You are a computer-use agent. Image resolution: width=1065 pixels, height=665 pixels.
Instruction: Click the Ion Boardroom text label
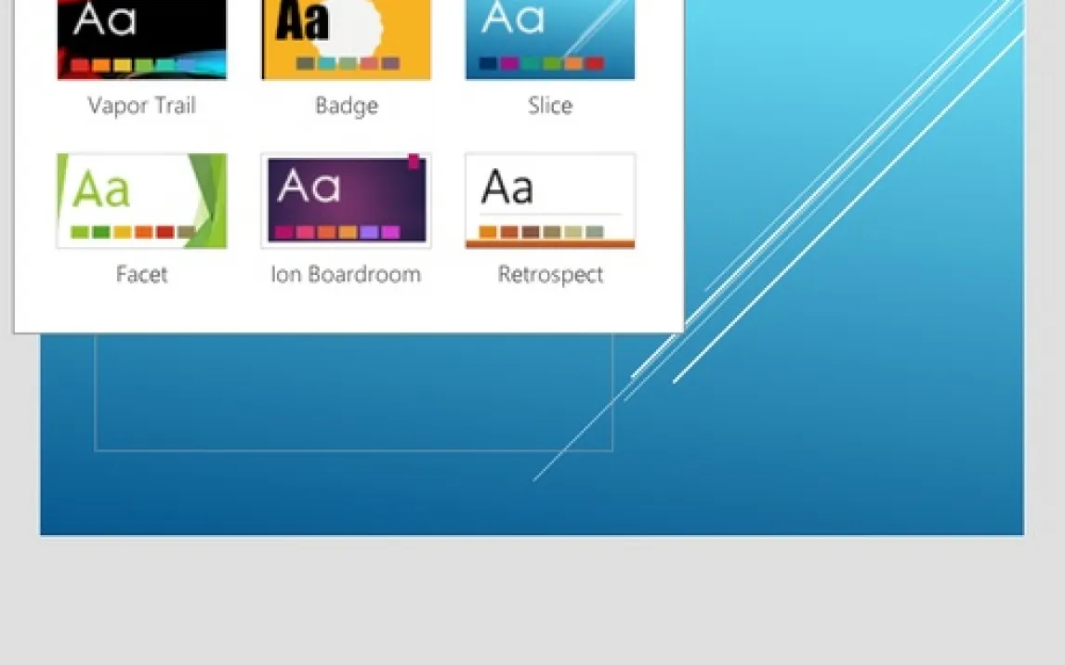tap(346, 275)
